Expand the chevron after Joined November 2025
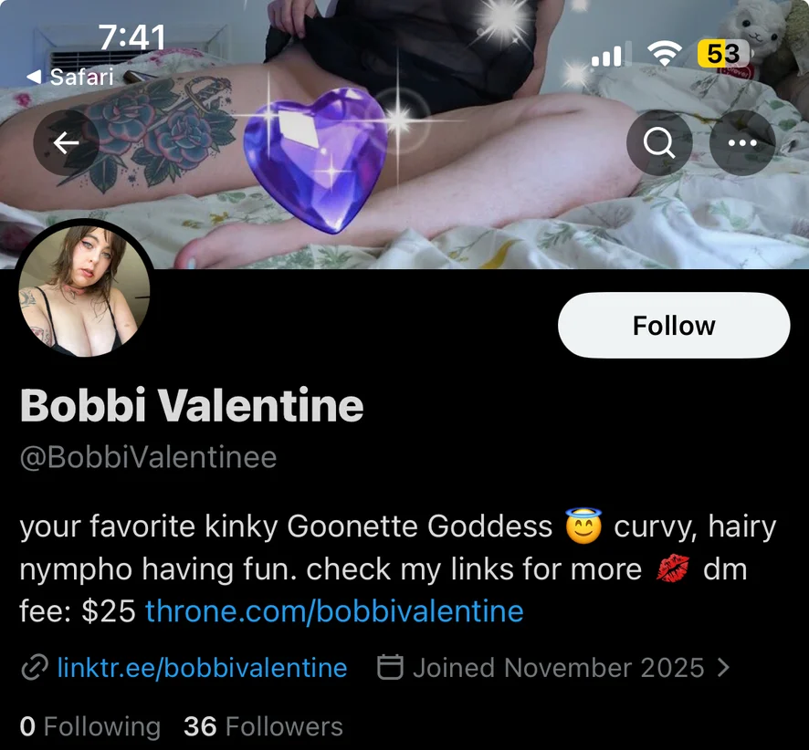This screenshot has height=750, width=809. tap(724, 668)
